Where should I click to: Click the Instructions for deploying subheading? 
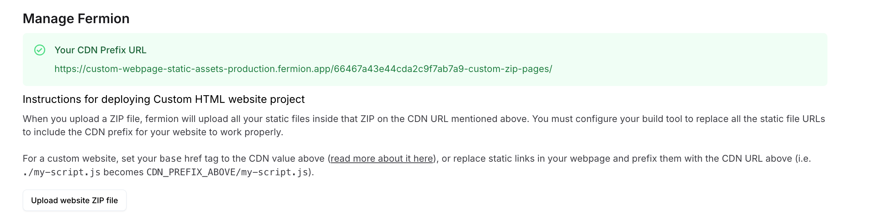[165, 98]
